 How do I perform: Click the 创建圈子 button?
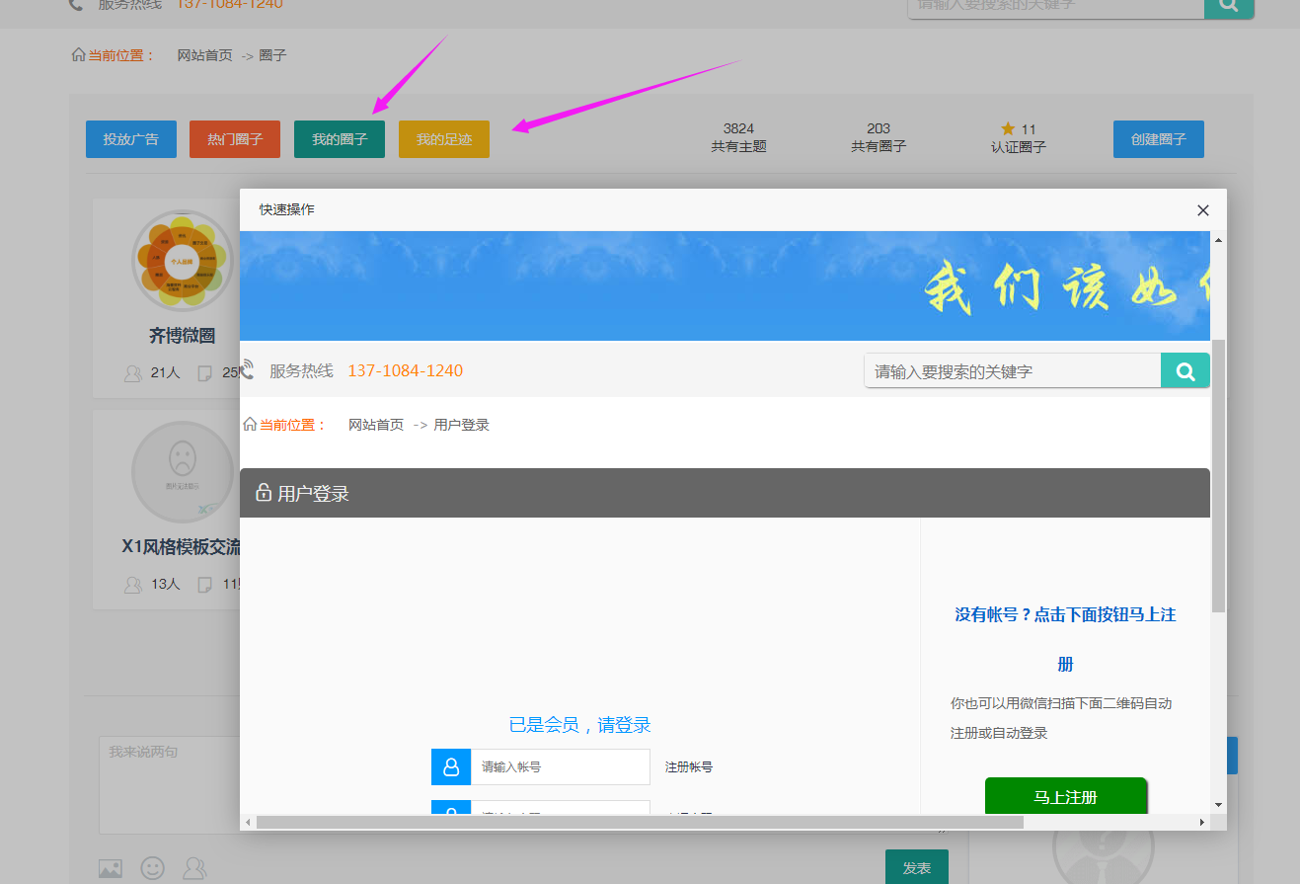[1159, 139]
